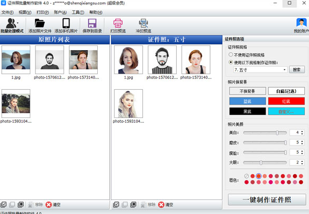This screenshot has width=309, height=214.
Task: Click the 一键制作证件照 button
Action: (x=267, y=199)
